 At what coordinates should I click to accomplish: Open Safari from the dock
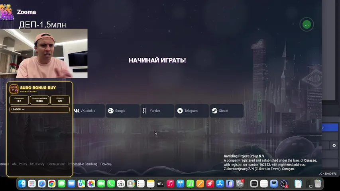[x=41, y=183]
